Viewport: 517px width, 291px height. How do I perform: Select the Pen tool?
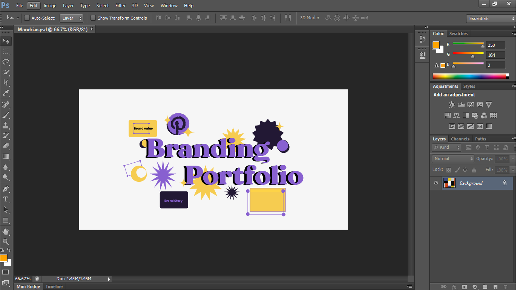[6, 189]
